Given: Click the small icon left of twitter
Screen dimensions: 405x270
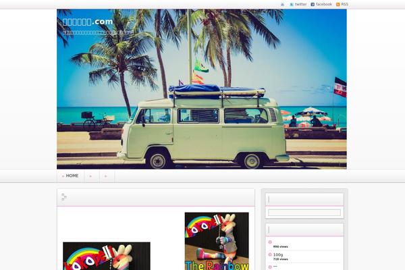Looking at the screenshot, I should click(282, 5).
